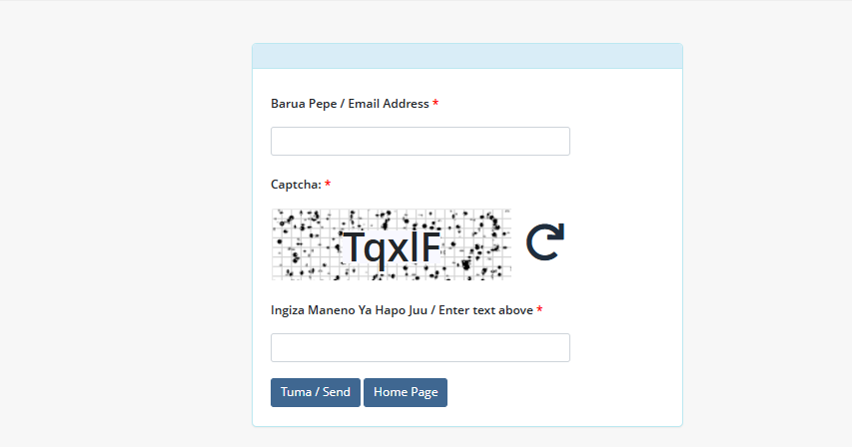Click the Ingiza Maneno Ya Hapo Juu label

[349, 310]
